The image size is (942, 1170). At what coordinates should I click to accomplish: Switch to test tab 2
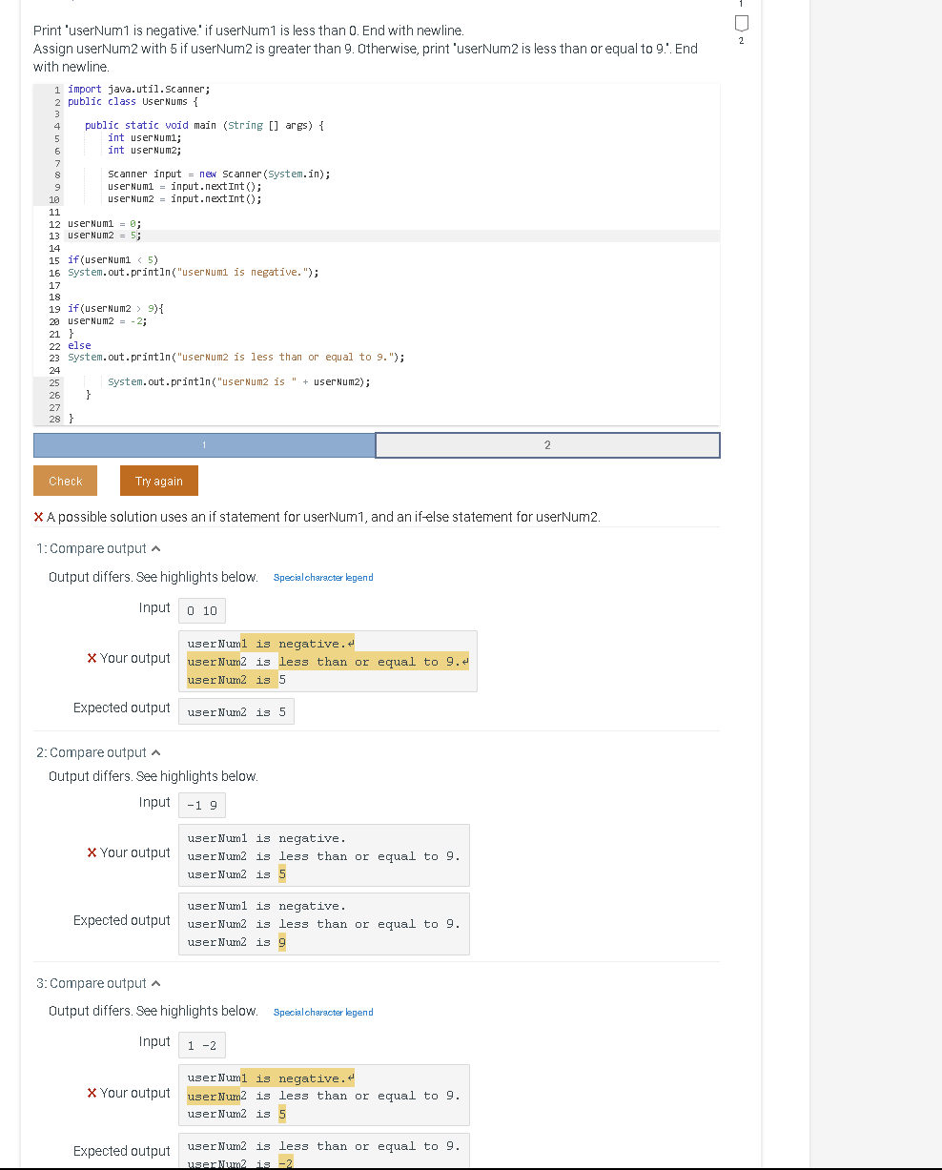click(x=547, y=444)
